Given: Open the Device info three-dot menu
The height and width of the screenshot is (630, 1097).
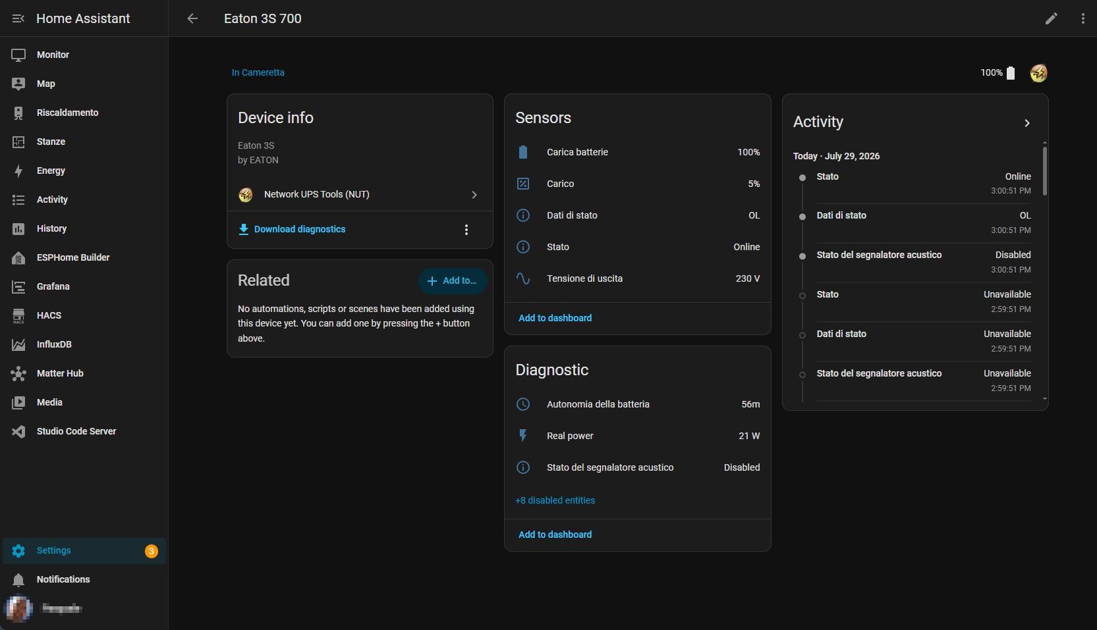Looking at the screenshot, I should pyautogui.click(x=466, y=230).
